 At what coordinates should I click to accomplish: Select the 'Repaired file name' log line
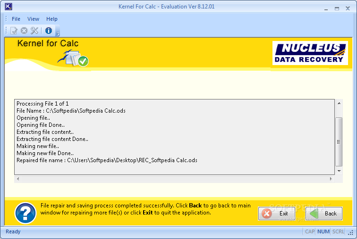(107, 160)
